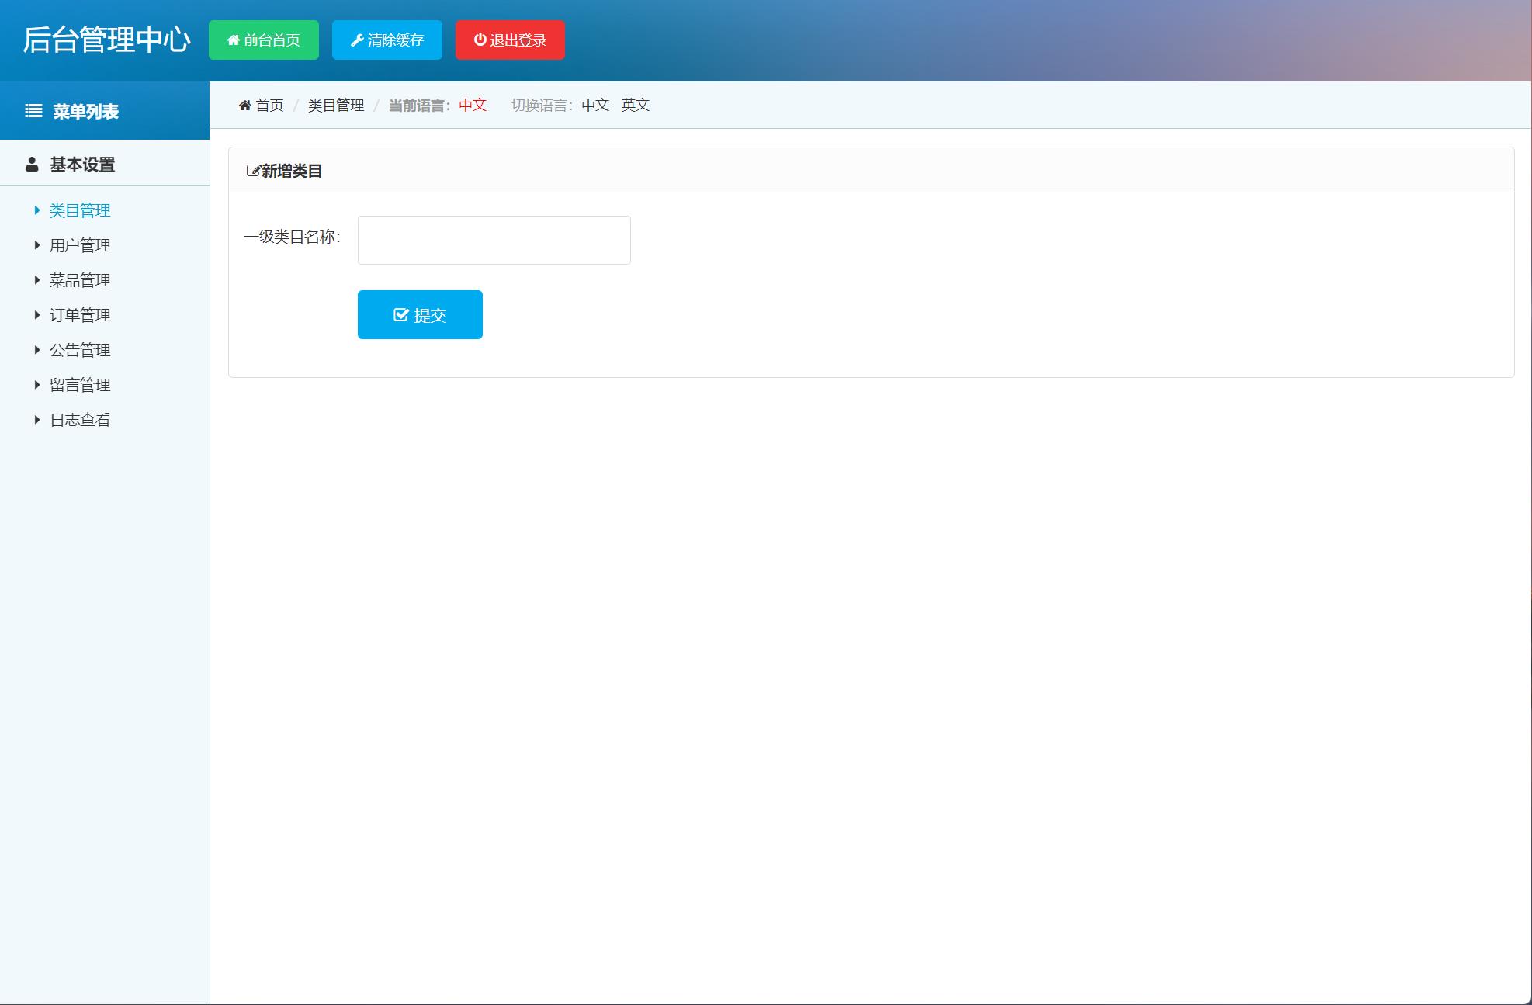The height and width of the screenshot is (1005, 1532).
Task: Click the menu list hamburger icon
Action: (33, 111)
